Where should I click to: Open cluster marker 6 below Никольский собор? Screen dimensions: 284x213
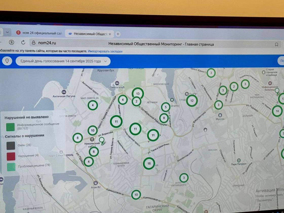point(94,152)
